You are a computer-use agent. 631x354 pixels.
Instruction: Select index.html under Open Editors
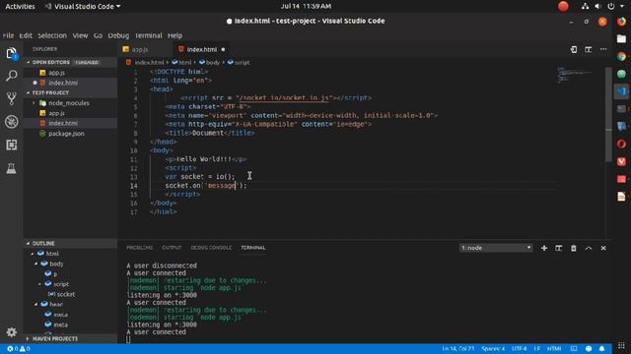pyautogui.click(x=63, y=83)
